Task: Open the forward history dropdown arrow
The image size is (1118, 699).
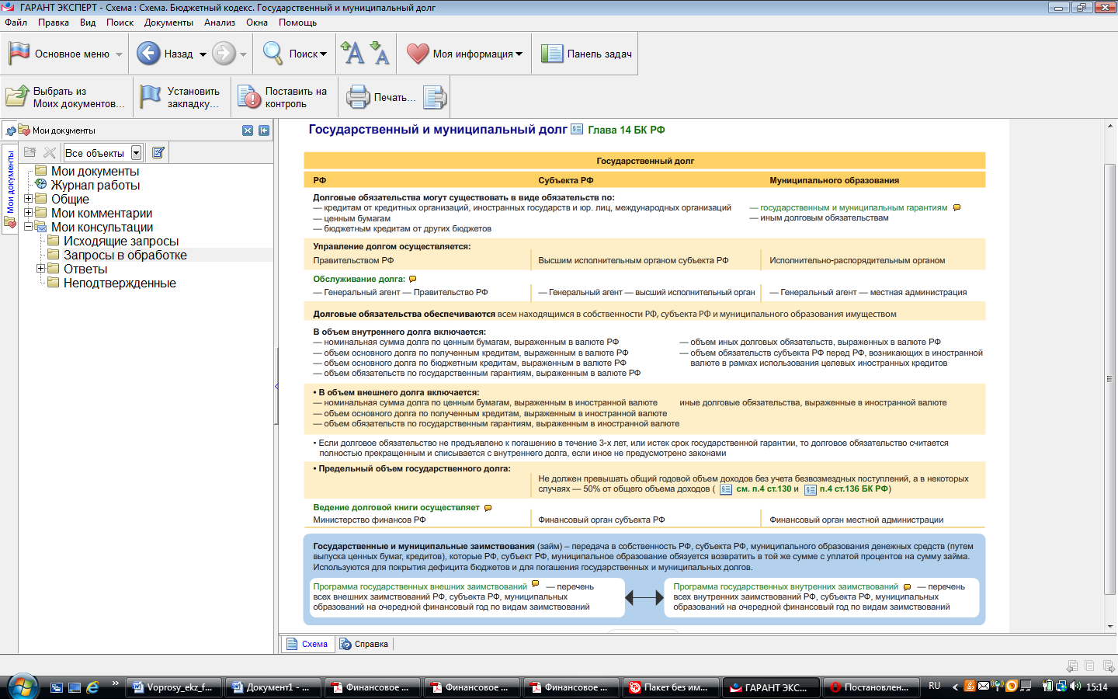Action: (243, 54)
